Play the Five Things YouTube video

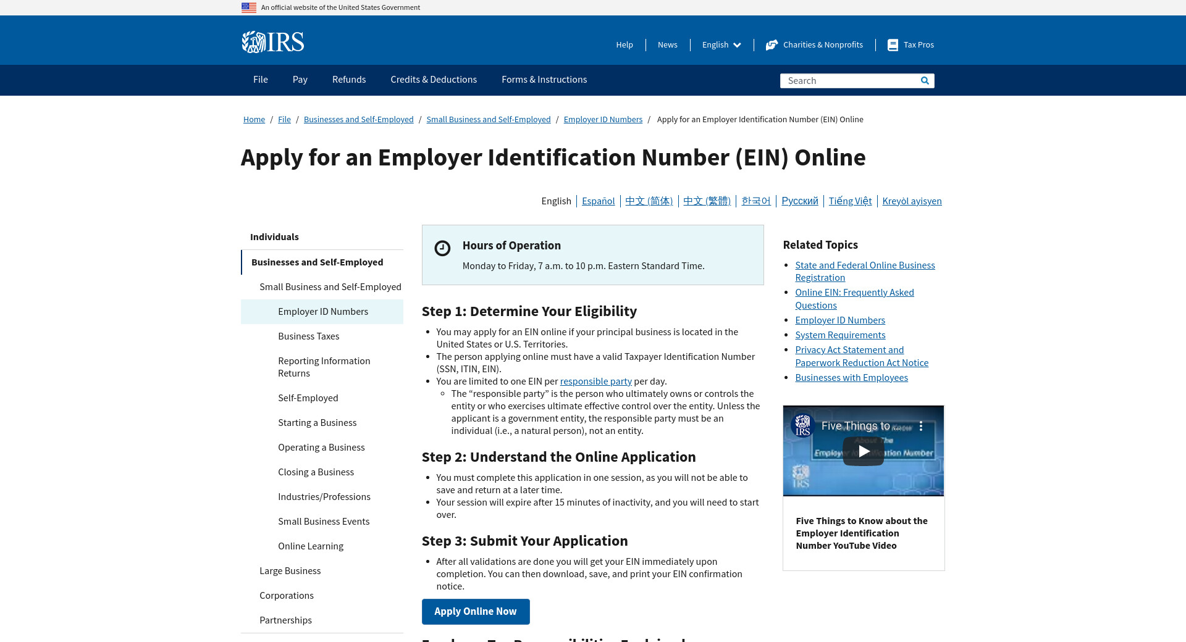863,451
